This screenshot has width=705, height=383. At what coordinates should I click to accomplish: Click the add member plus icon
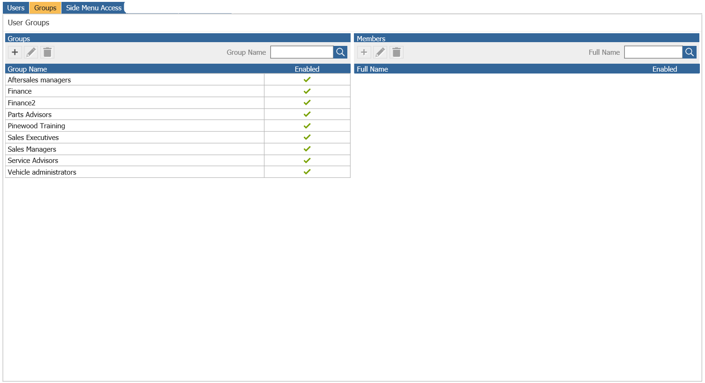(x=364, y=52)
